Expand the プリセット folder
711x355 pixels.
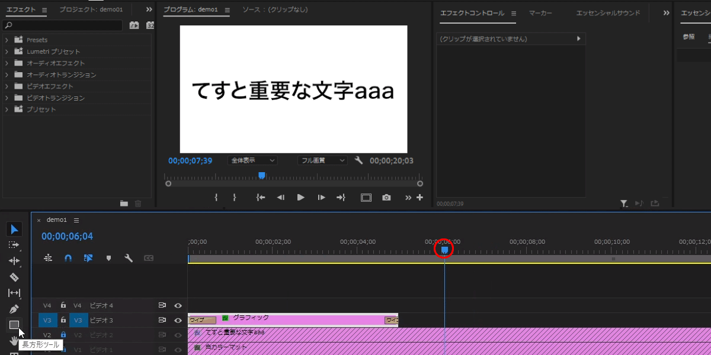tap(7, 109)
